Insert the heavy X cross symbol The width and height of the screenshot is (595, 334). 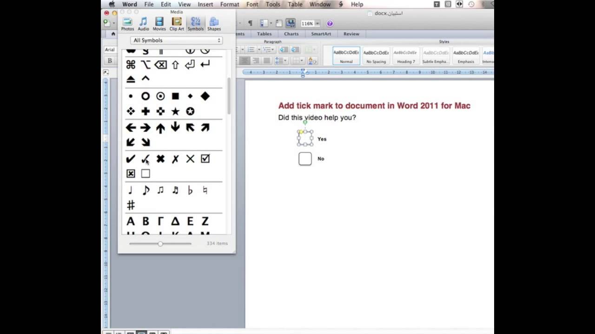pyautogui.click(x=160, y=159)
